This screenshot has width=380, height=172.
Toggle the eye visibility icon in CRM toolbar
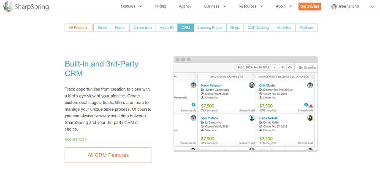pos(283,68)
